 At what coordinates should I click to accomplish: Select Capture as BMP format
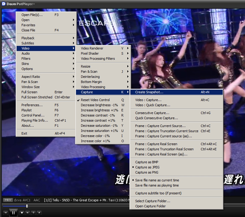click(147, 162)
